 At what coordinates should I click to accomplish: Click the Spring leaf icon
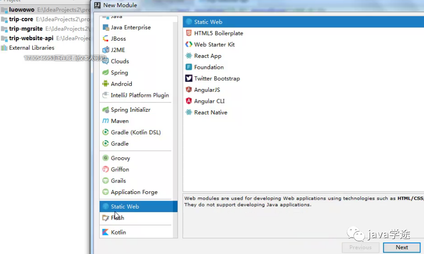(x=105, y=72)
